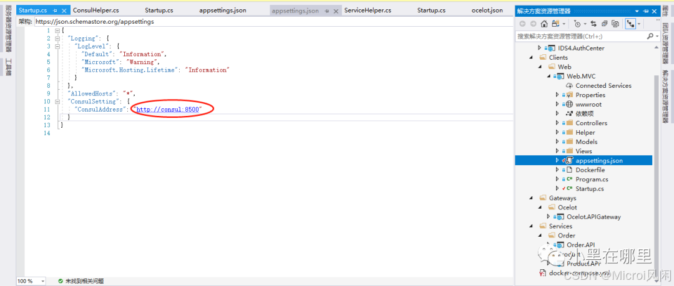Click the switch views icon in Solution Explorer

point(556,24)
